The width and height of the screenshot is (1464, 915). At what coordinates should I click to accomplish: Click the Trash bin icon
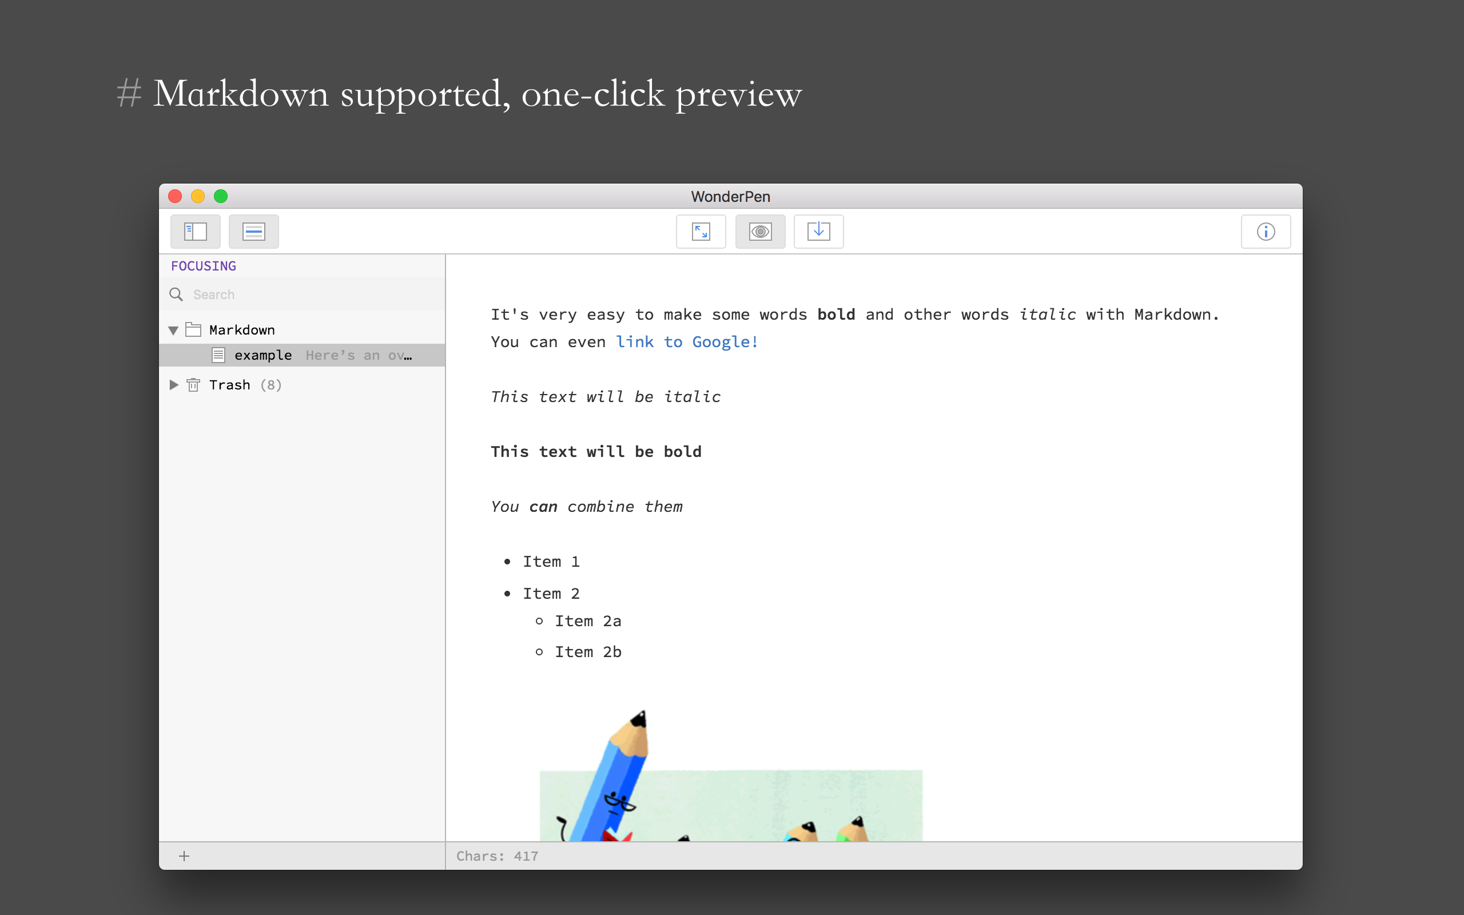[193, 384]
